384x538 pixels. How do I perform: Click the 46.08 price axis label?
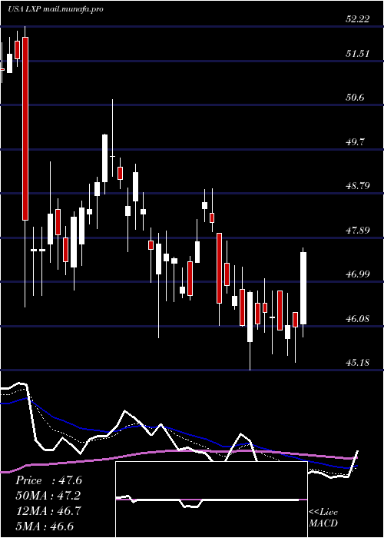[358, 319]
